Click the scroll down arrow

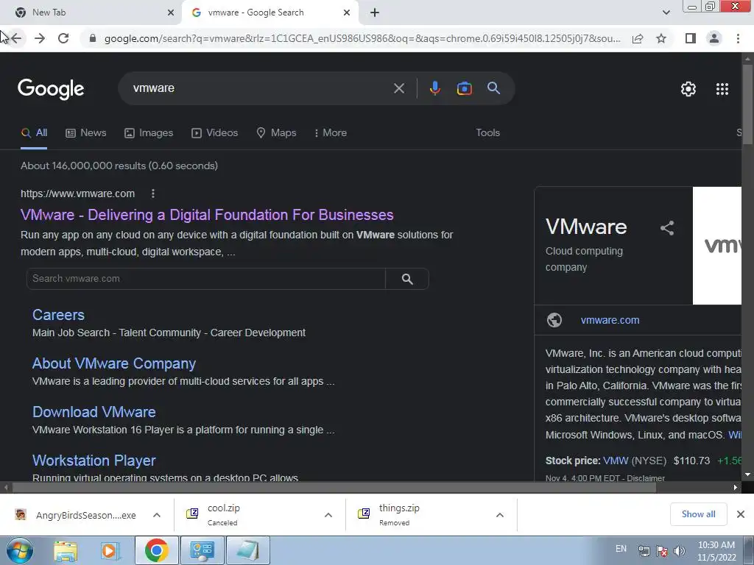click(747, 475)
